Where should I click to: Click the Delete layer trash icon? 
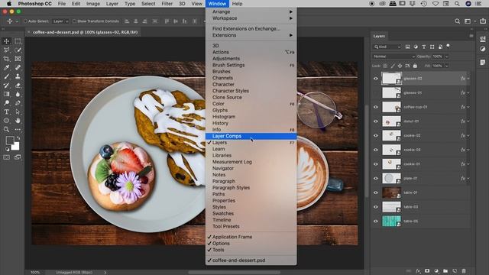point(464,271)
